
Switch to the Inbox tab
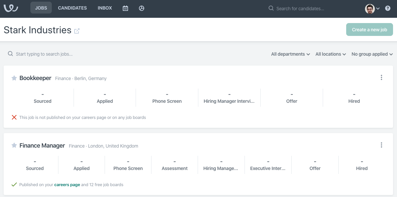(105, 8)
